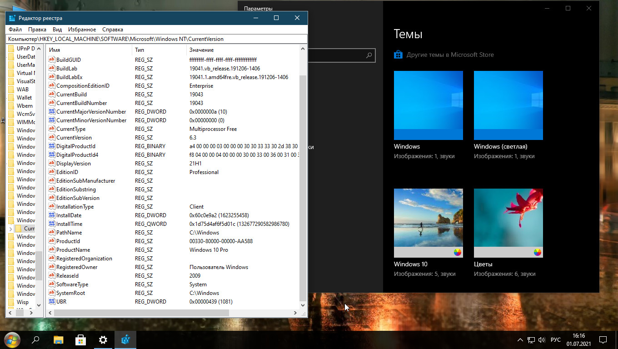
Task: Expand the CurrentVersion tree node arrow
Action: [11, 229]
